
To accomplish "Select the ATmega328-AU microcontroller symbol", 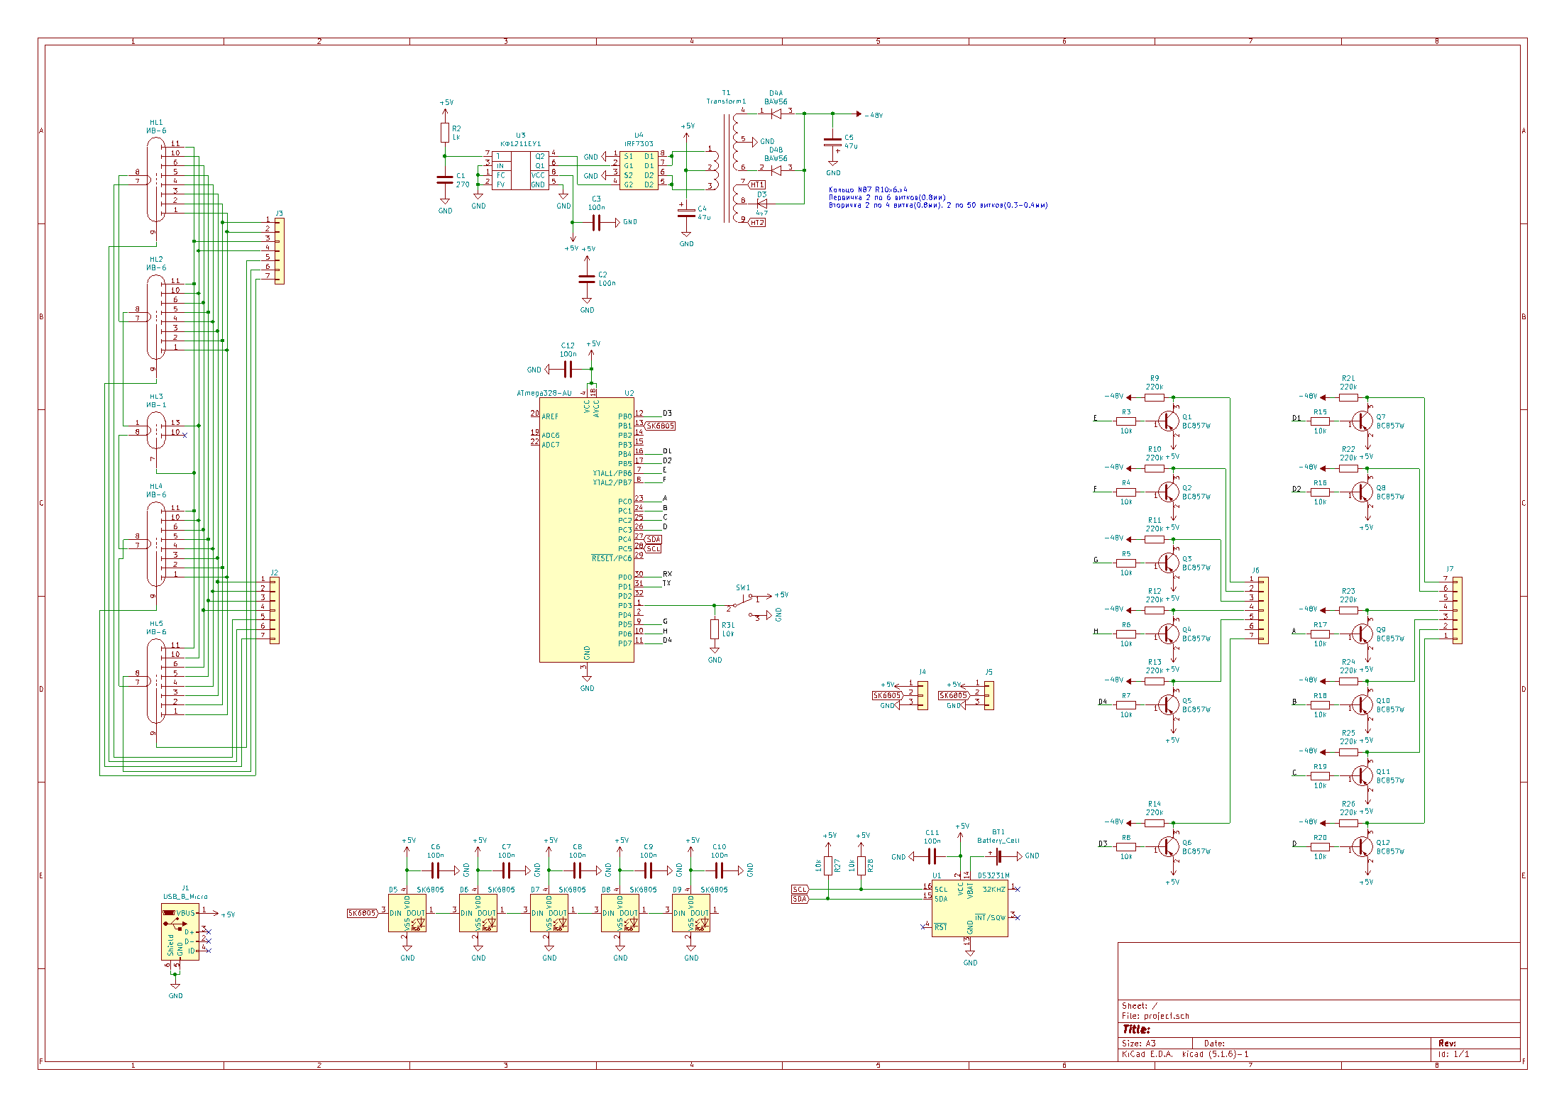I will click(586, 529).
